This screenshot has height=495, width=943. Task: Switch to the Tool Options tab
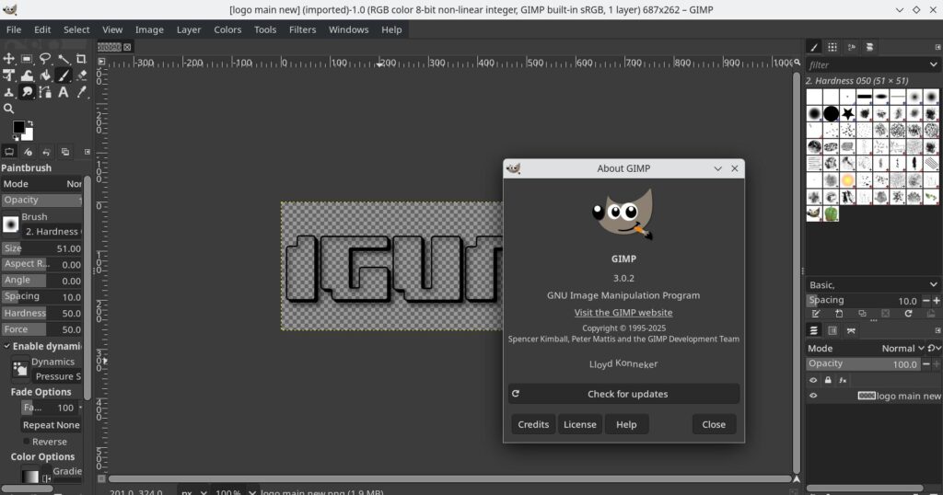(9, 152)
